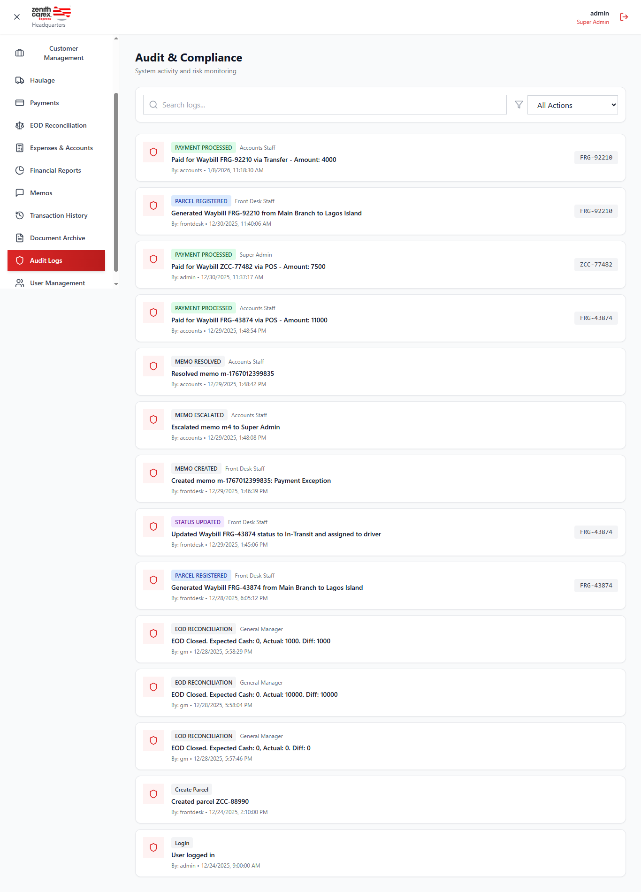Select Expenses & Accounts in sidebar

[x=61, y=148]
